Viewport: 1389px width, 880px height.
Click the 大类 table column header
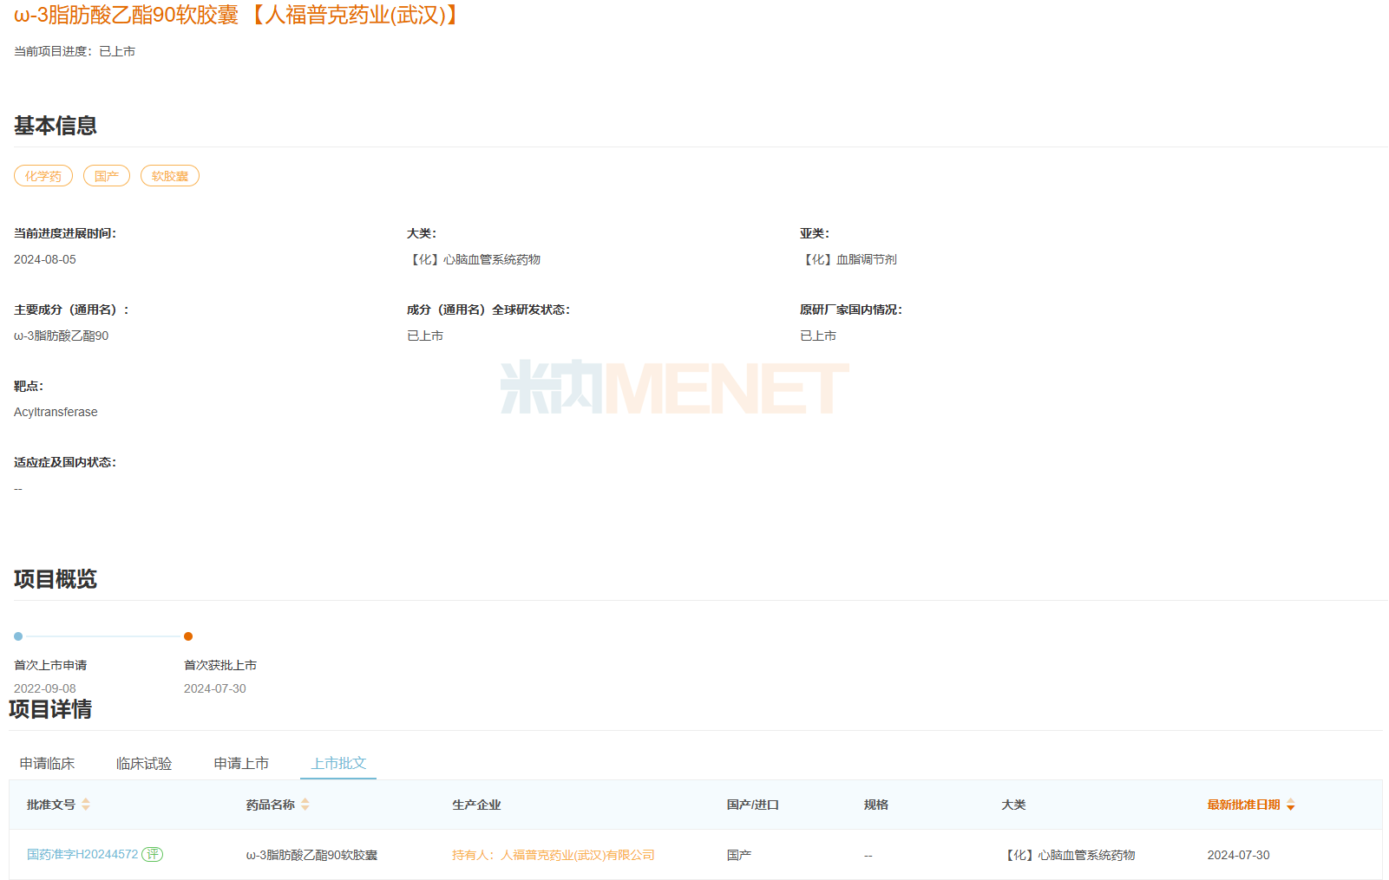click(1013, 805)
